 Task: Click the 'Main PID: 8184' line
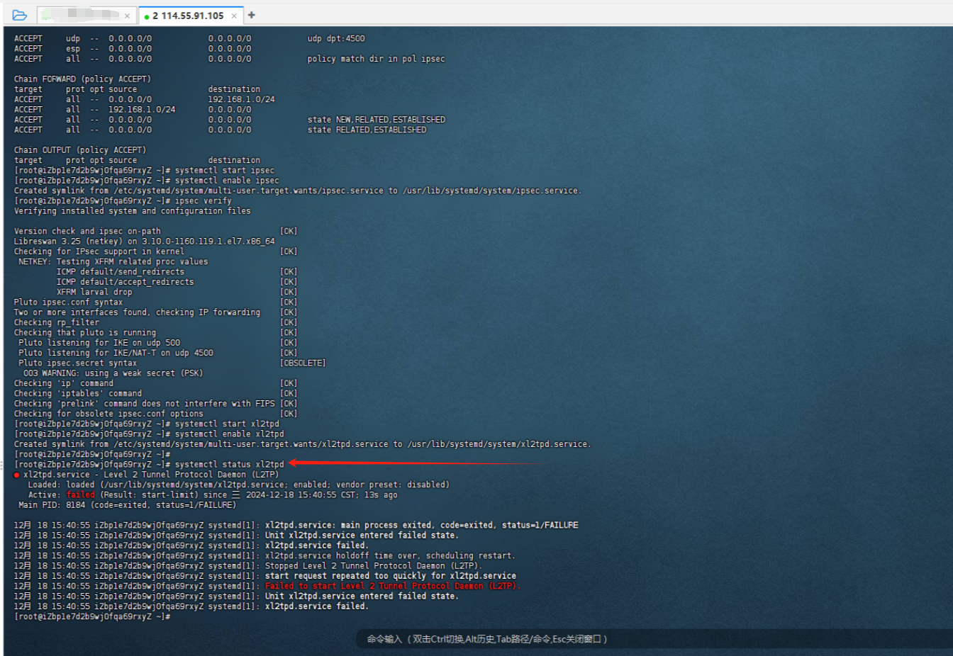click(x=128, y=505)
